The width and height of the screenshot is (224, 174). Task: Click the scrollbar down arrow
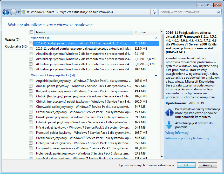161,157
